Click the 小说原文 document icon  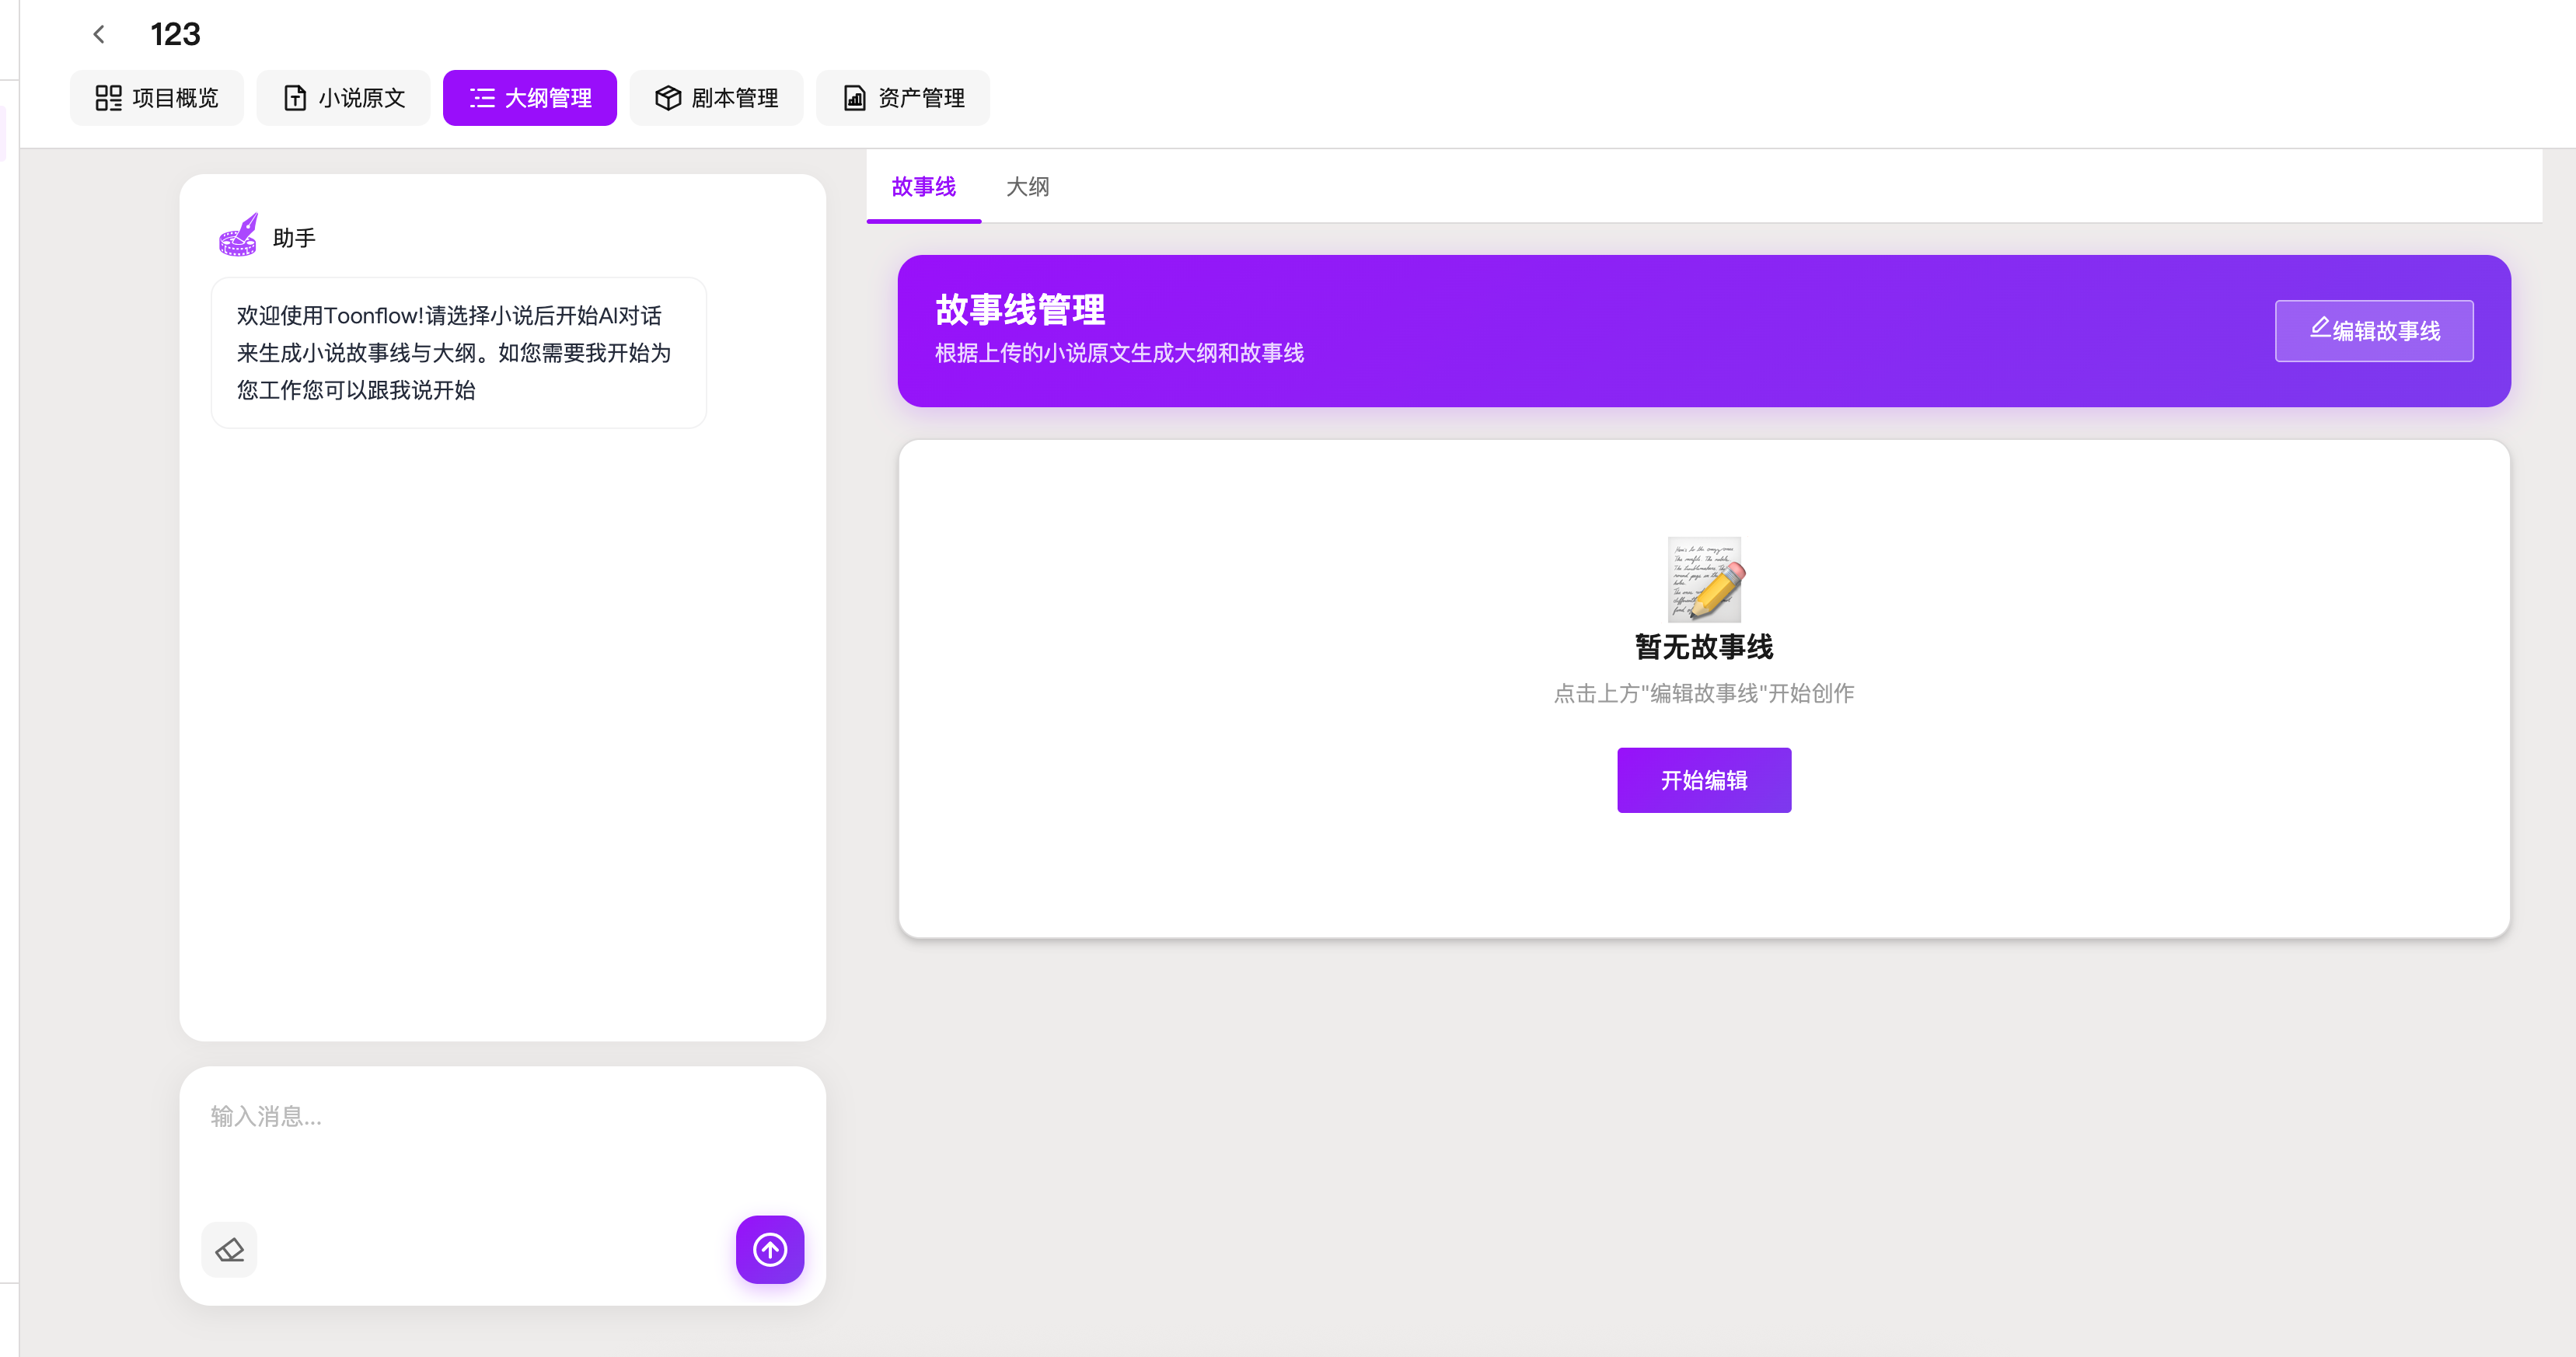295,98
